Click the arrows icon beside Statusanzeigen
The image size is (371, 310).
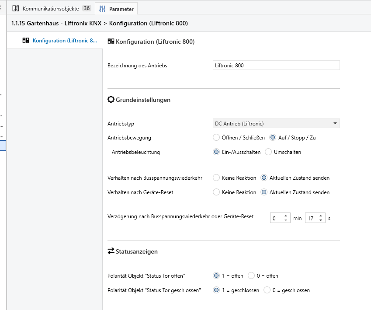click(111, 251)
